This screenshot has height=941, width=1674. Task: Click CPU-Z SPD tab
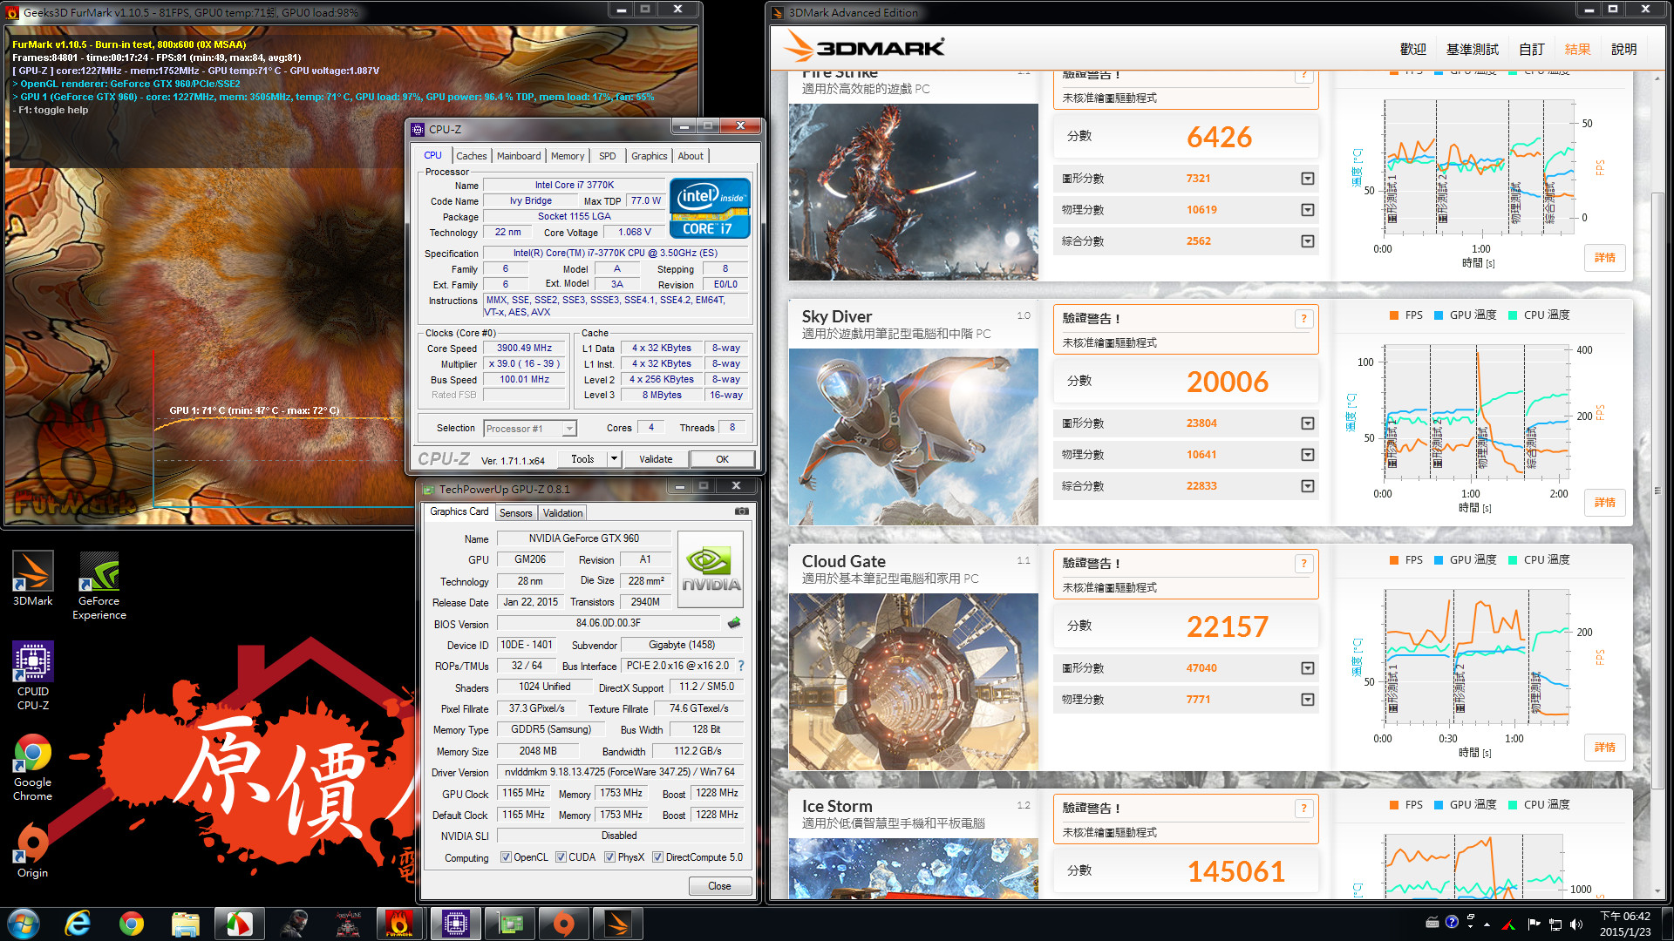click(x=608, y=156)
